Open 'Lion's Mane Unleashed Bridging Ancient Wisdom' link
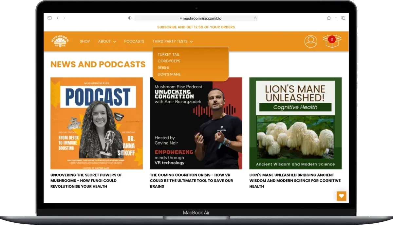Image resolution: width=393 pixels, height=225 pixels. click(295, 181)
